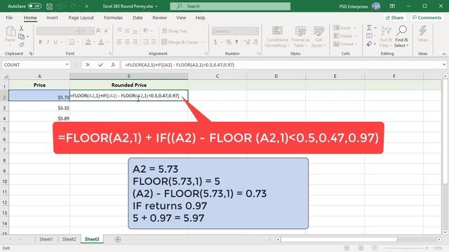Switch to the Insert tab
This screenshot has width=449, height=252.
52,17
